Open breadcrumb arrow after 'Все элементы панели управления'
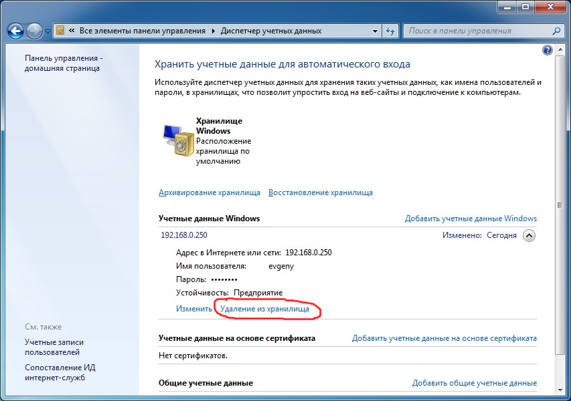This screenshot has width=571, height=401. pos(214,31)
